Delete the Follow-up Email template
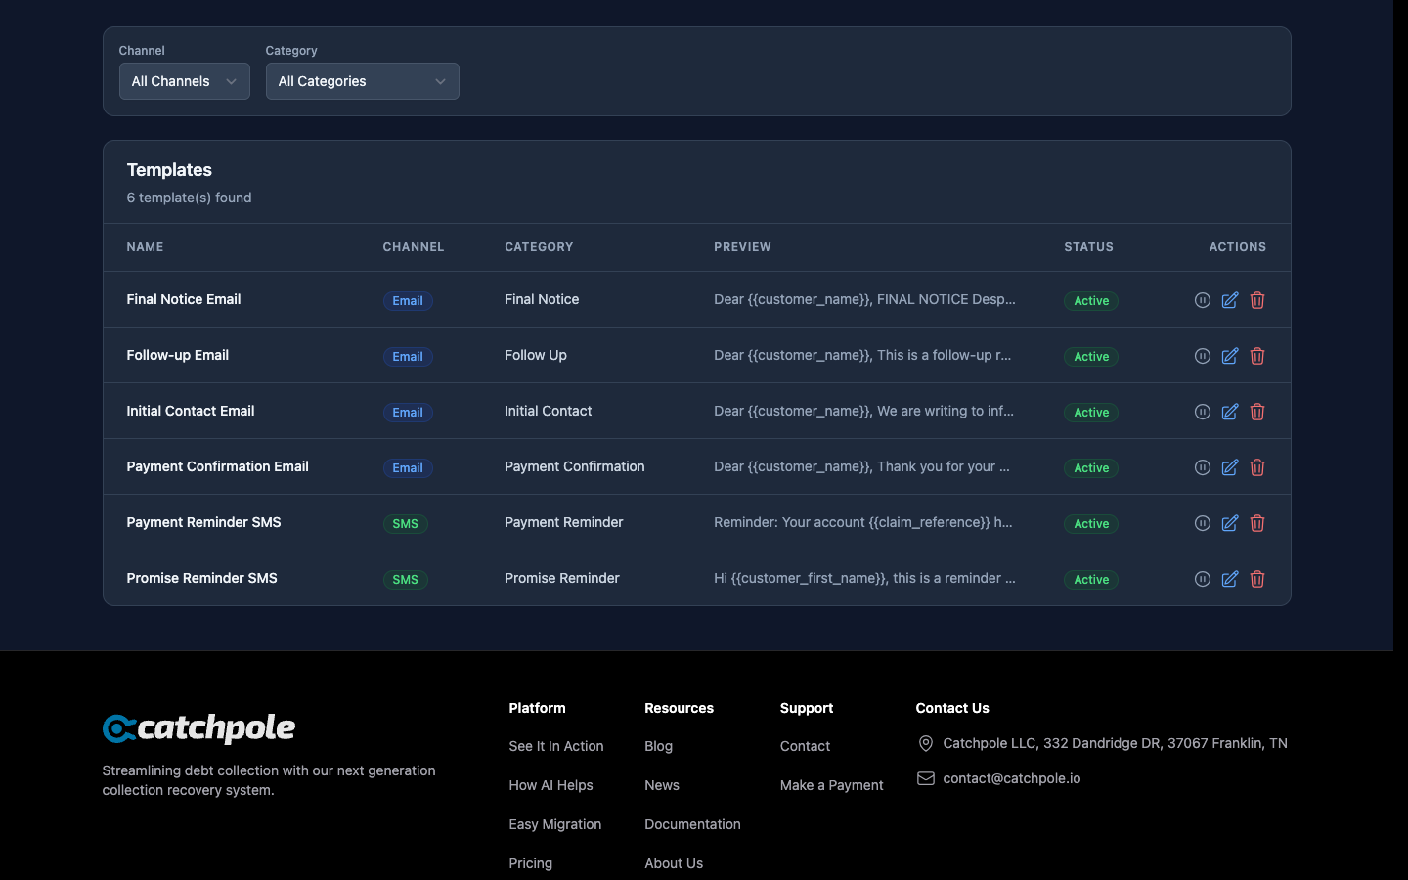The width and height of the screenshot is (1408, 880). point(1257,356)
